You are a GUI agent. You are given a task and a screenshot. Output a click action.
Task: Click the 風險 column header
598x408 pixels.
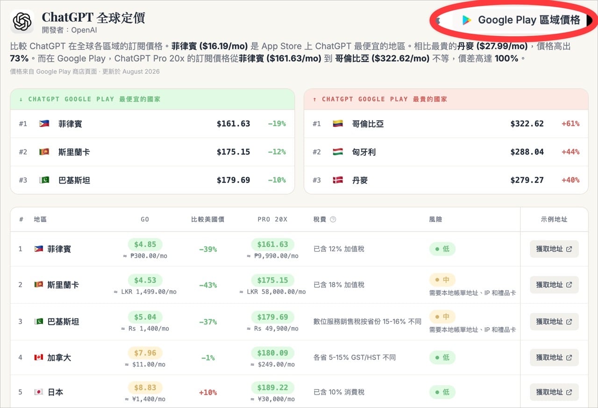436,219
